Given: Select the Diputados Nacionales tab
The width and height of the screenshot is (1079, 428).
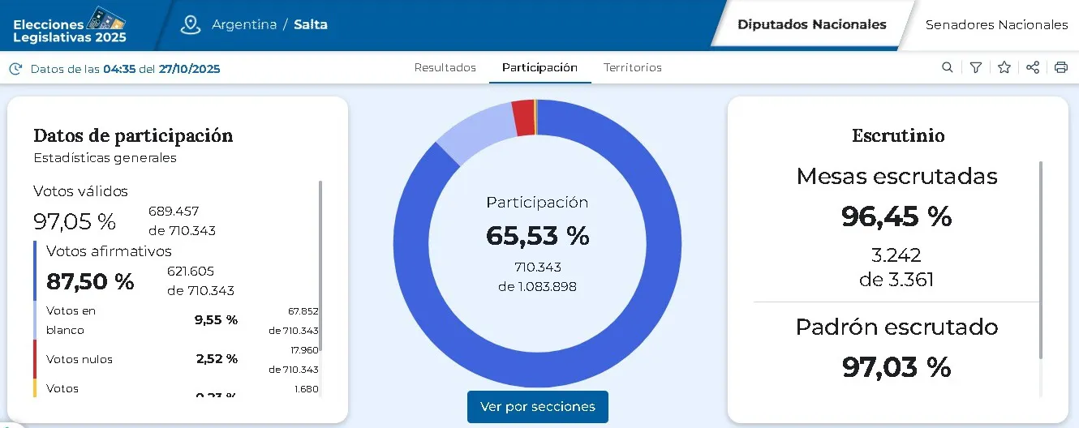Looking at the screenshot, I should pos(811,24).
